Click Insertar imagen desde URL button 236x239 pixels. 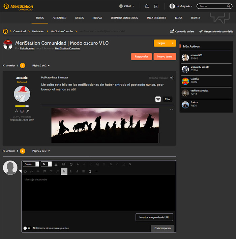click(x=154, y=217)
